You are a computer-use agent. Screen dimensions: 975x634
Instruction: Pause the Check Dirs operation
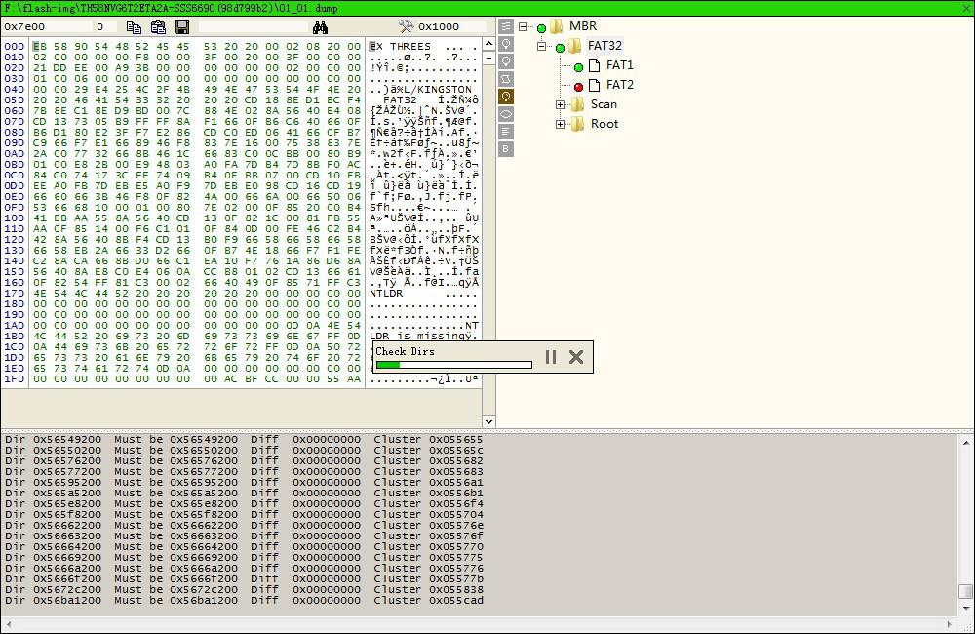click(551, 357)
